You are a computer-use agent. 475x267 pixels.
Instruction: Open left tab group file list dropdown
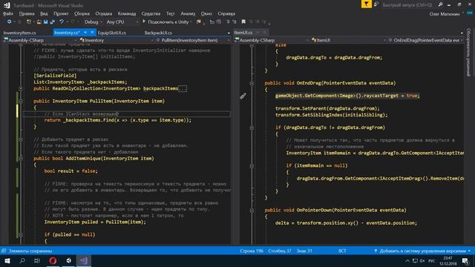[x=229, y=33]
